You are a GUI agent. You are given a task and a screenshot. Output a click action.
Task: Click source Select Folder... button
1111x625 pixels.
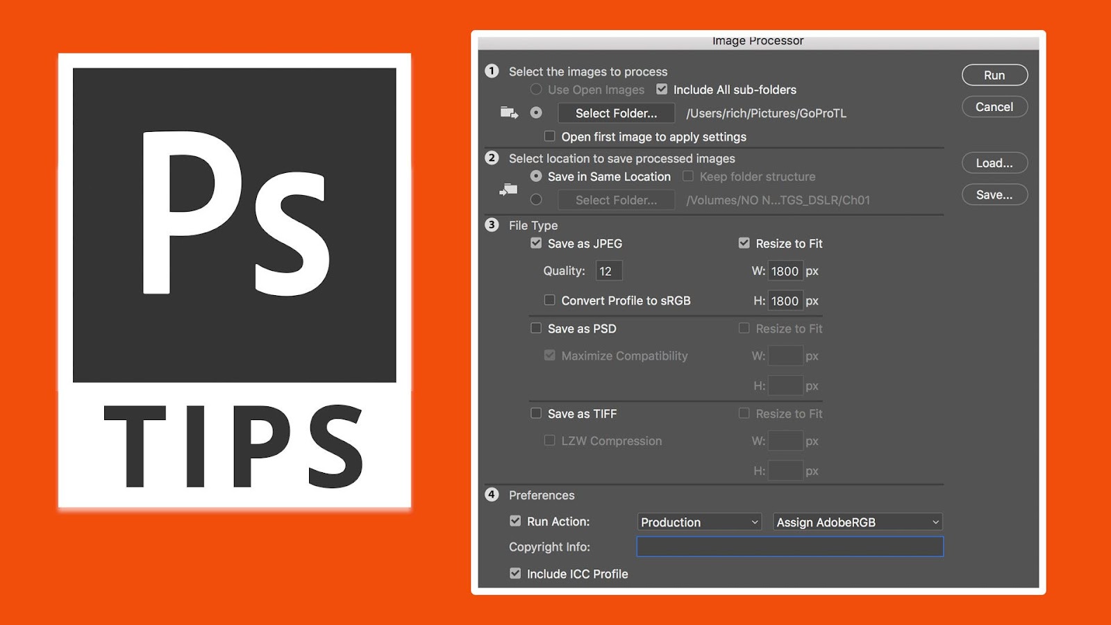point(617,113)
